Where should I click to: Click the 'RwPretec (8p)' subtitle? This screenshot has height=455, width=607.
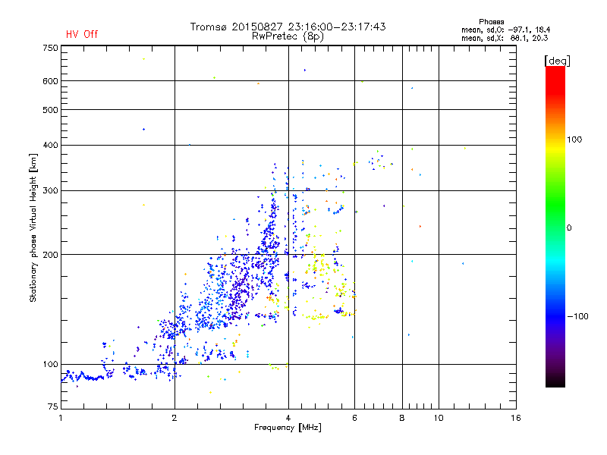click(x=288, y=36)
